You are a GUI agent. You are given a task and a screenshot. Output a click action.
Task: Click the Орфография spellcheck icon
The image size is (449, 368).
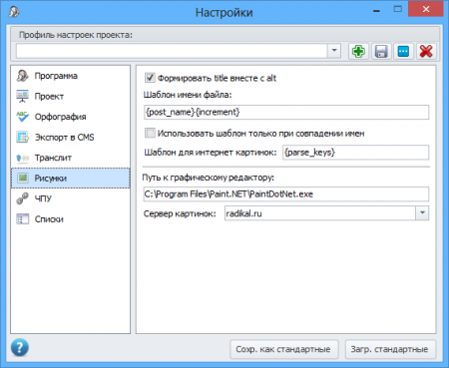tap(22, 117)
